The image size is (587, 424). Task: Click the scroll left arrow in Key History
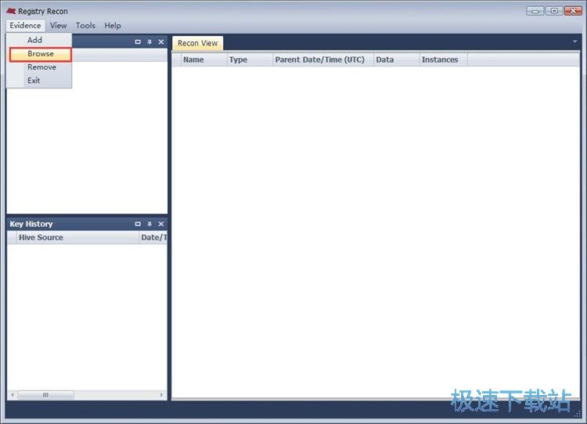(x=13, y=395)
